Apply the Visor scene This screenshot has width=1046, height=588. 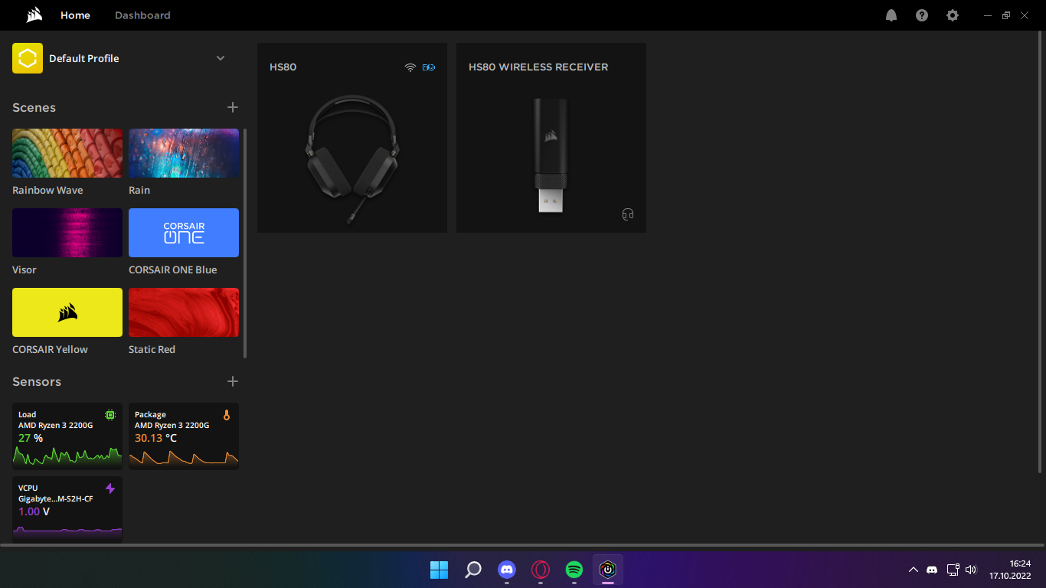(x=67, y=233)
